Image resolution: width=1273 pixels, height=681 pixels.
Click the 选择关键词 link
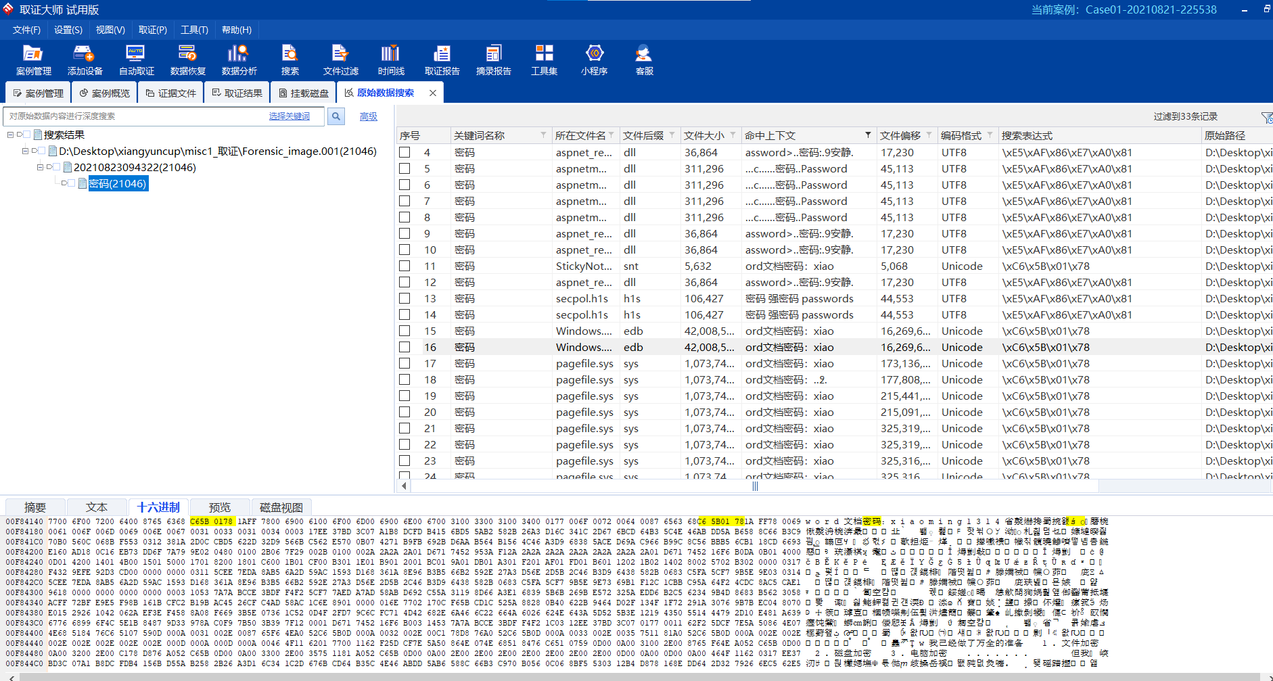[290, 116]
